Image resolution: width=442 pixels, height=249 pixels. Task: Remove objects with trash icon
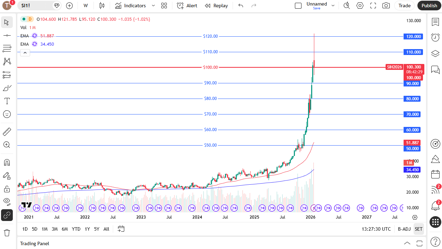[7, 233]
